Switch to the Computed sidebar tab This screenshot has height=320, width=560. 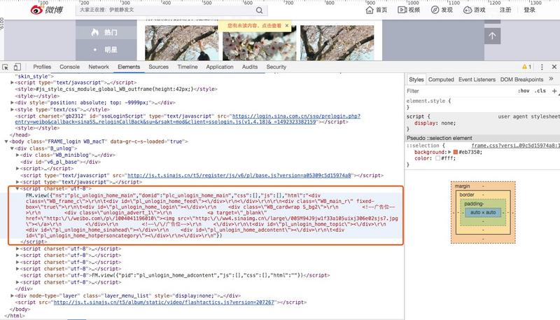pos(441,79)
